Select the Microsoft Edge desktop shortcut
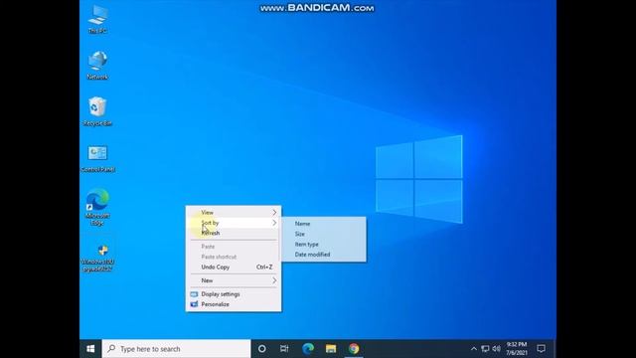 (97, 207)
